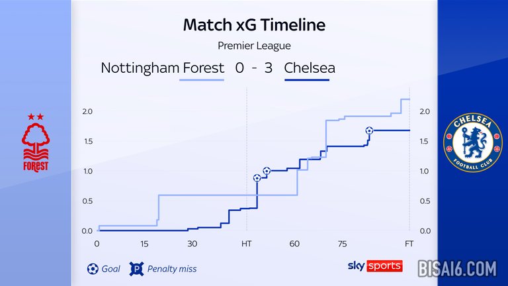Click the FT label on time axis
Viewport: 508px width, 286px height.
coord(409,244)
